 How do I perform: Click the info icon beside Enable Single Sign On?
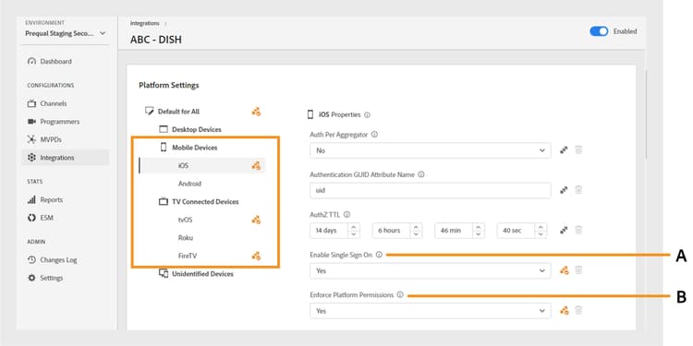click(379, 255)
